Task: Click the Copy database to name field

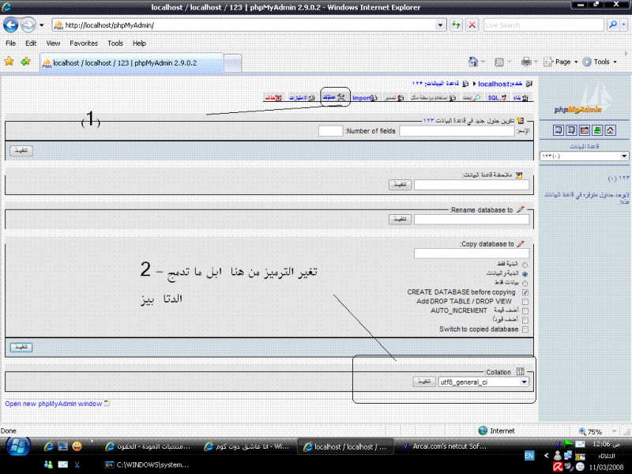Action: (471, 254)
